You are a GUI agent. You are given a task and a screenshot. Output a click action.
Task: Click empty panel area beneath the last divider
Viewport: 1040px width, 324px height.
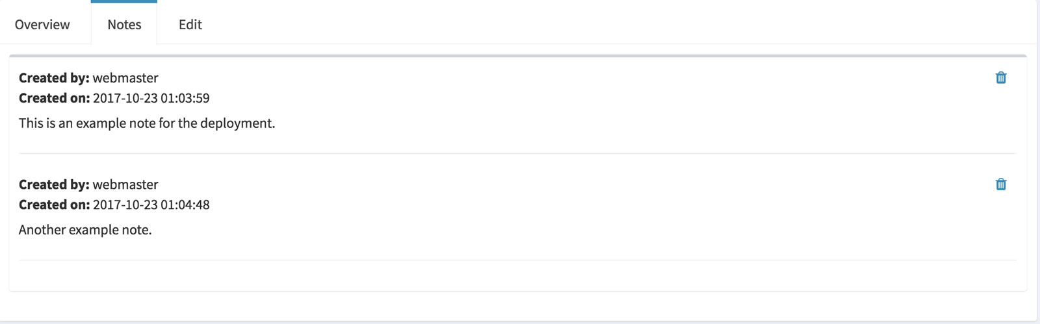coord(517,275)
